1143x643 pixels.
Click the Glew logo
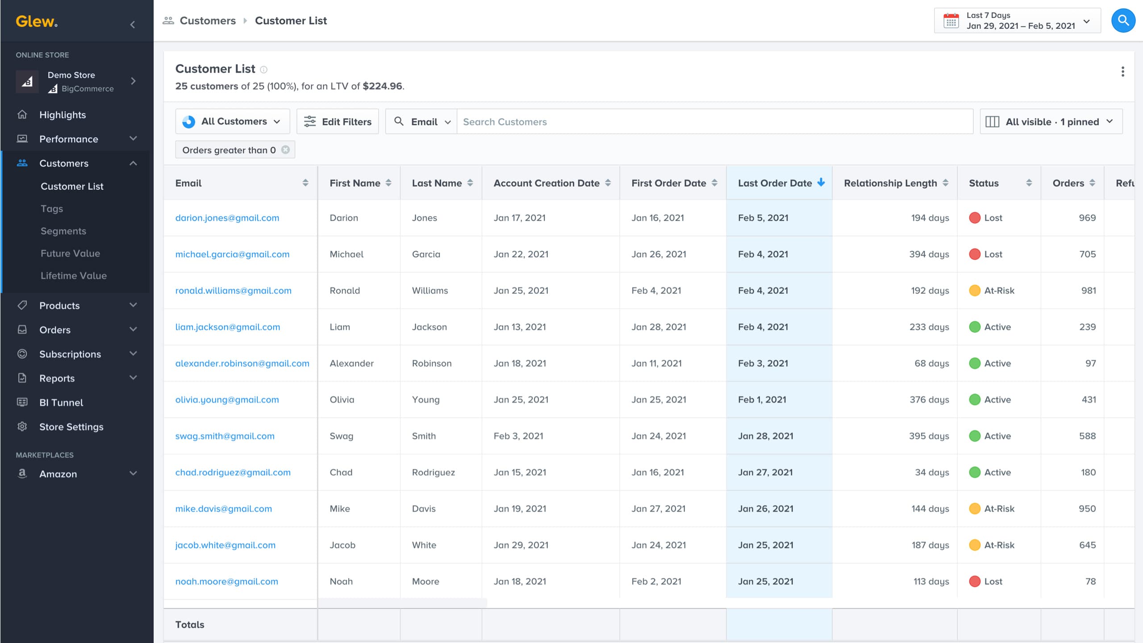[x=37, y=21]
